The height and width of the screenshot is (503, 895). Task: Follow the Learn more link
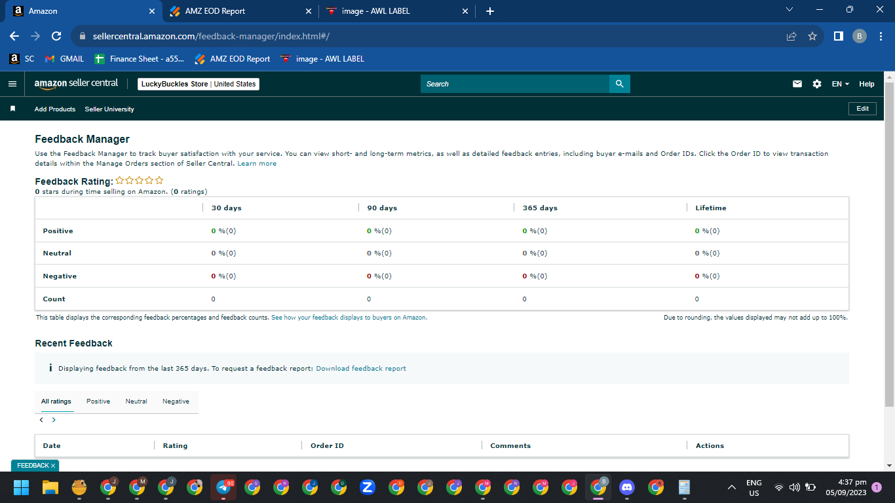coord(257,164)
